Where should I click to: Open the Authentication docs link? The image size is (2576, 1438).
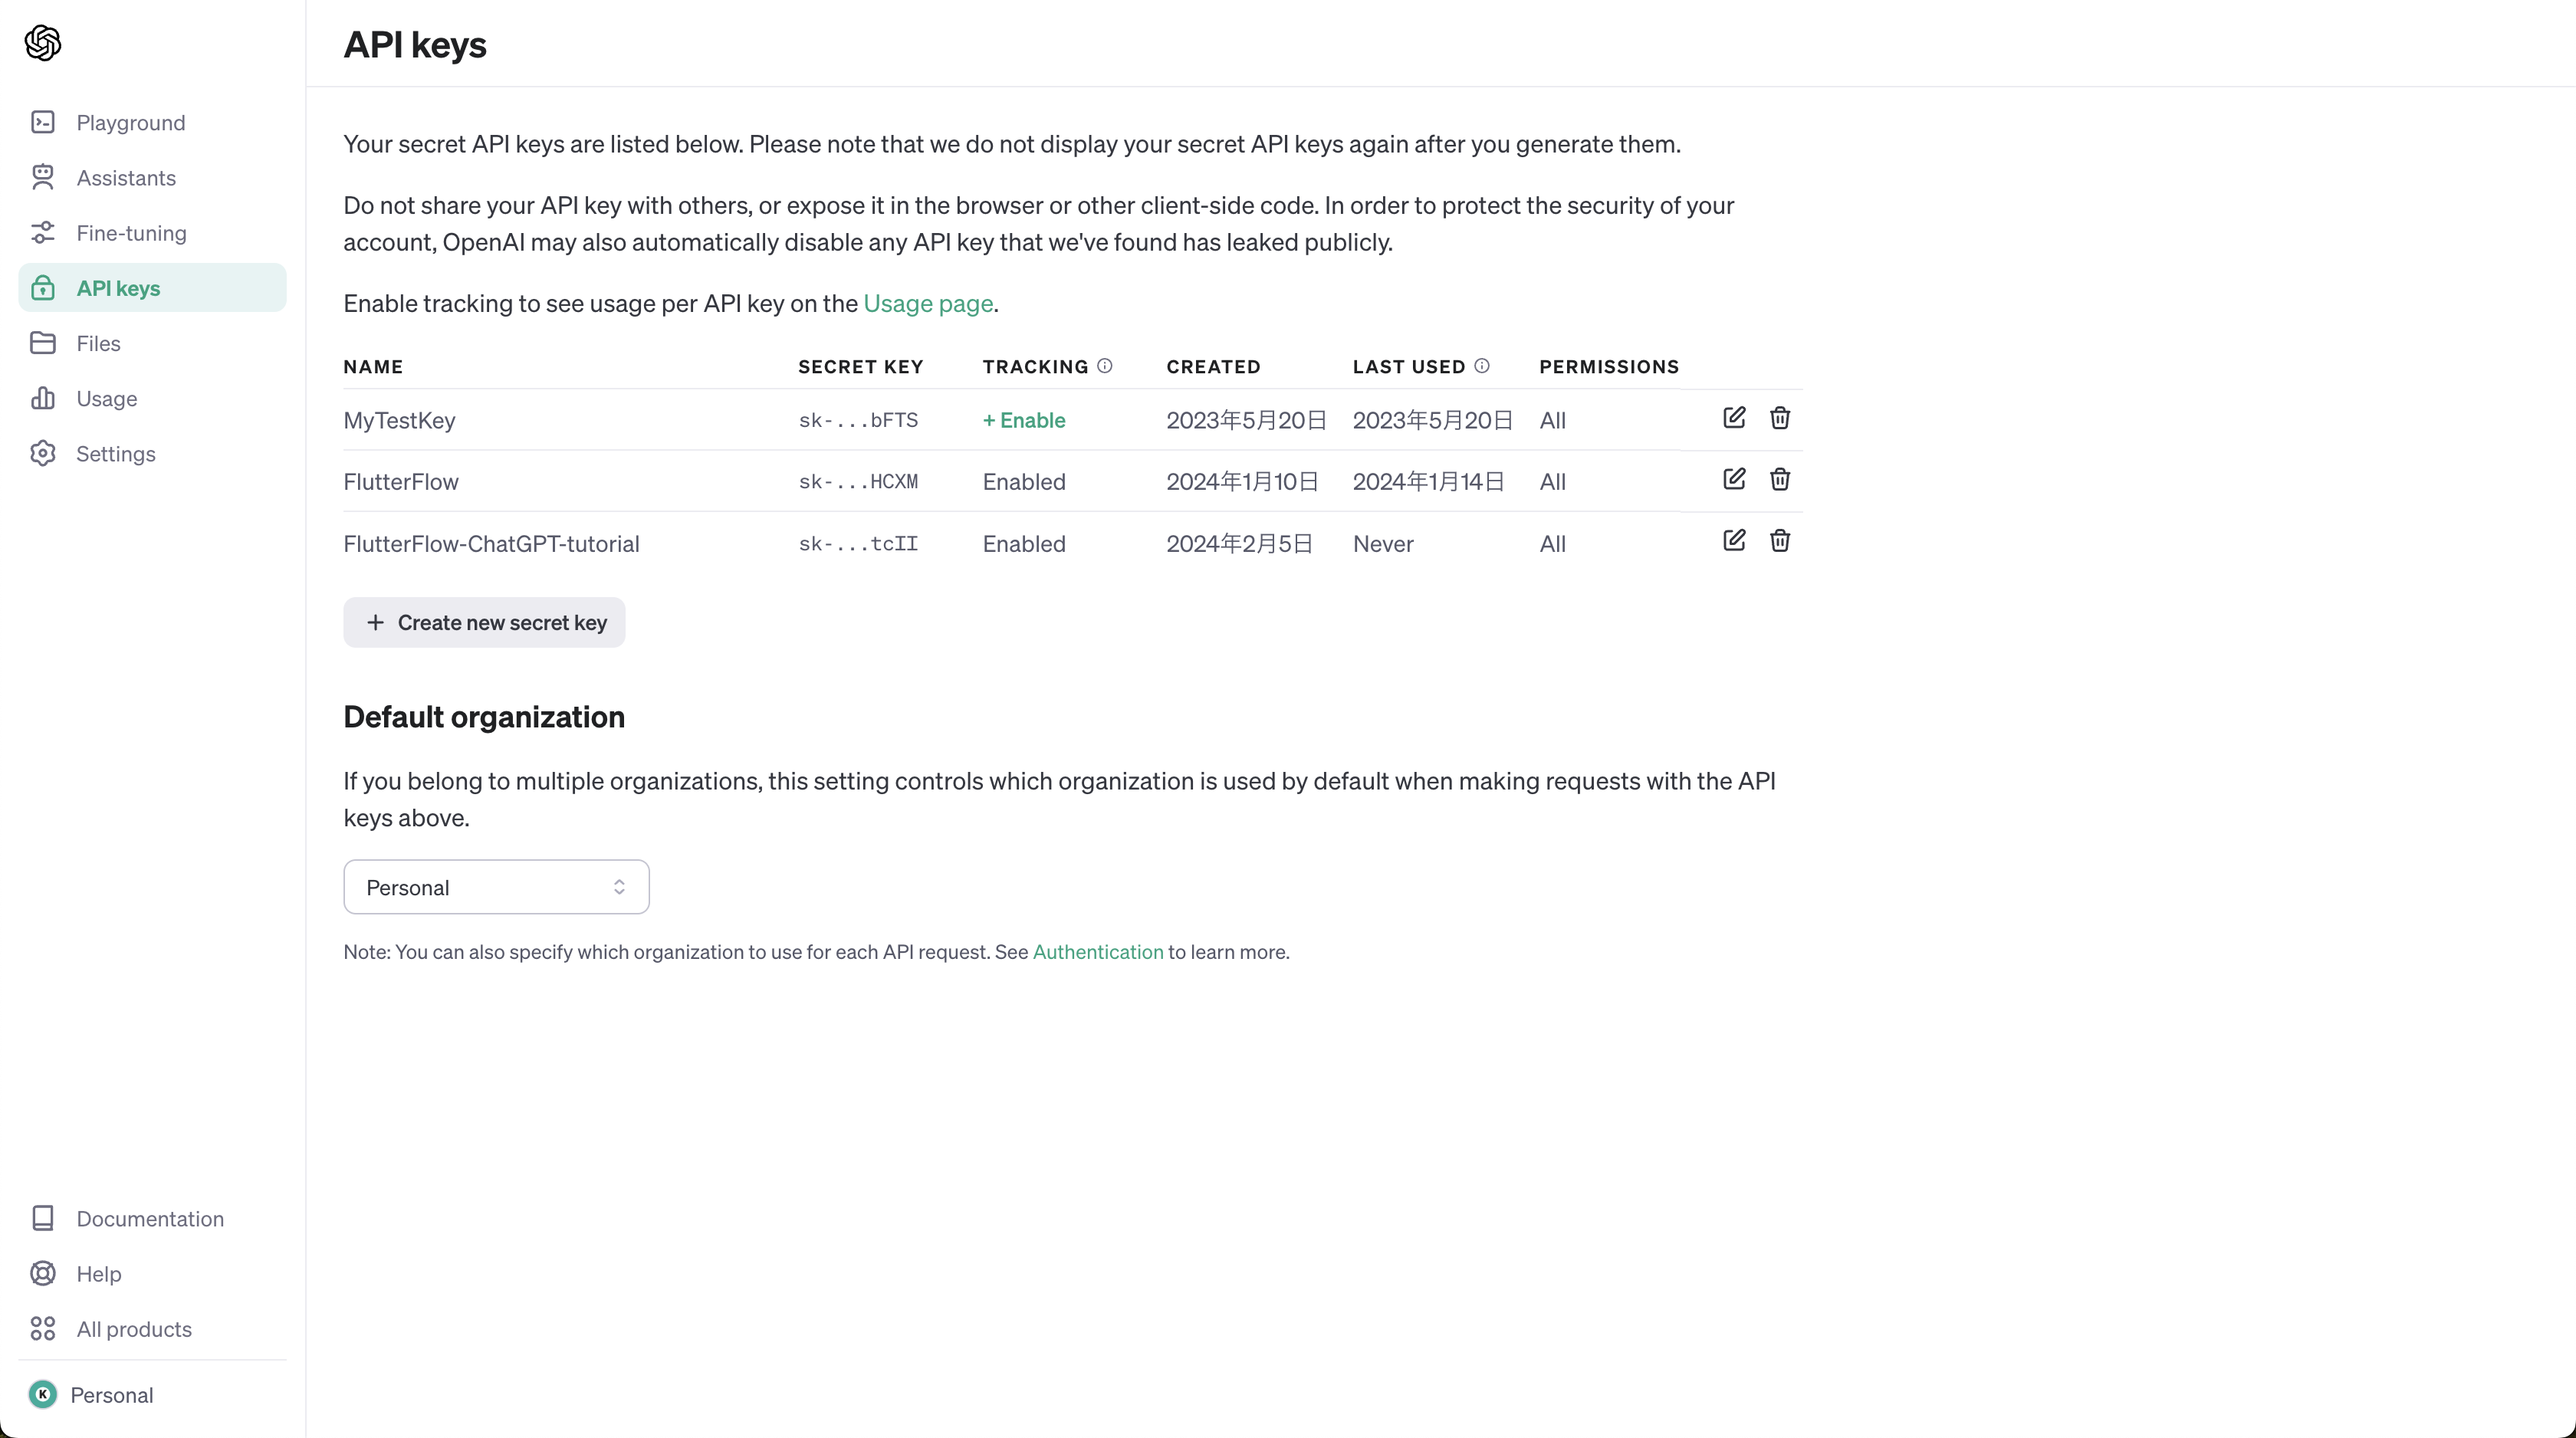pyautogui.click(x=1097, y=952)
